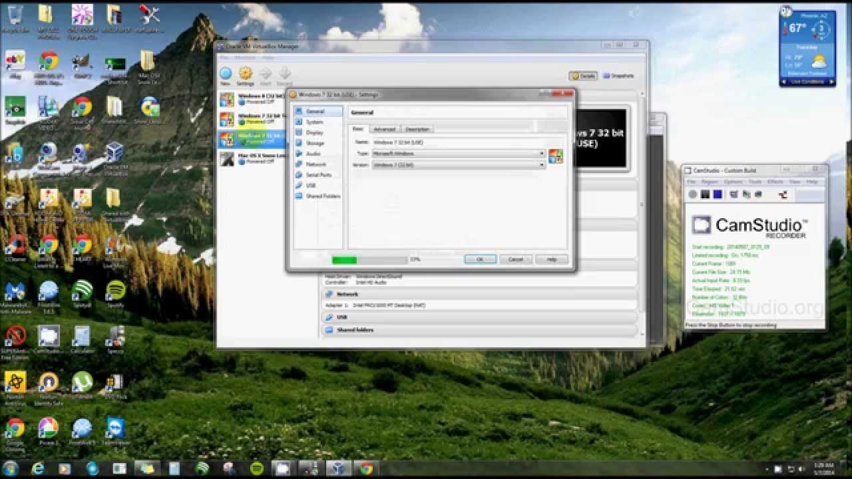Open the Calculator desktop shortcut
This screenshot has width=852, height=479.
[x=82, y=339]
